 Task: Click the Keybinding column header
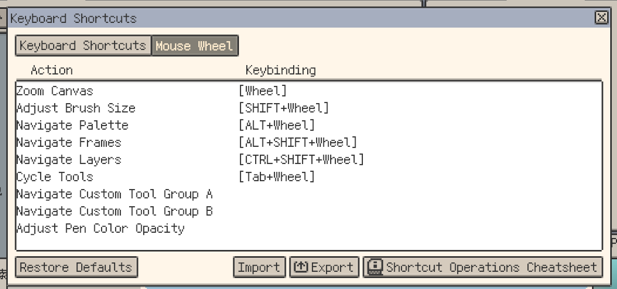(x=281, y=70)
